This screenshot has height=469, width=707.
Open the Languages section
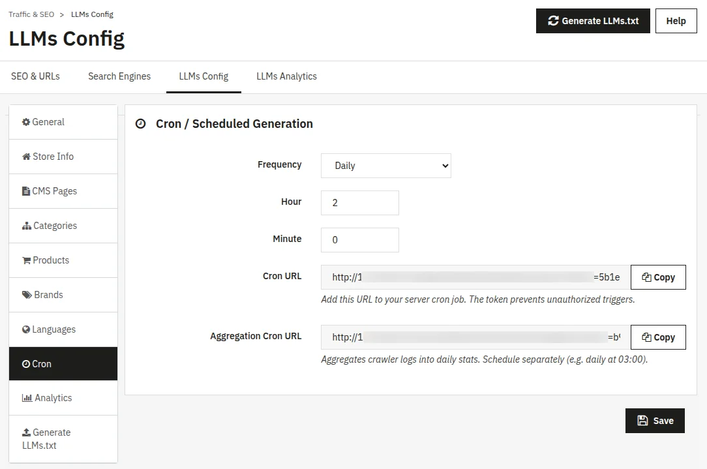pyautogui.click(x=63, y=329)
